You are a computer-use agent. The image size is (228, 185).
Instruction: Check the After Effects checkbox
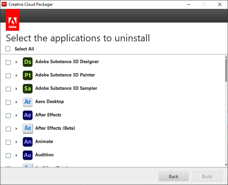tap(8, 116)
